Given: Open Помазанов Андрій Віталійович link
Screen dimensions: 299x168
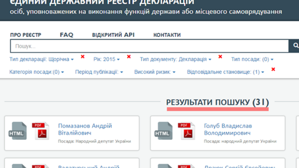Looking at the screenshot, I should pos(85,129).
